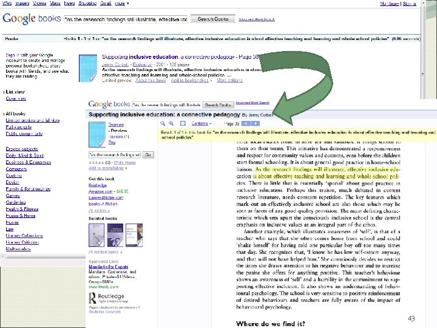Screen dimensions: 437x328
Task: Open My library link top right
Action: tap(390, 4)
